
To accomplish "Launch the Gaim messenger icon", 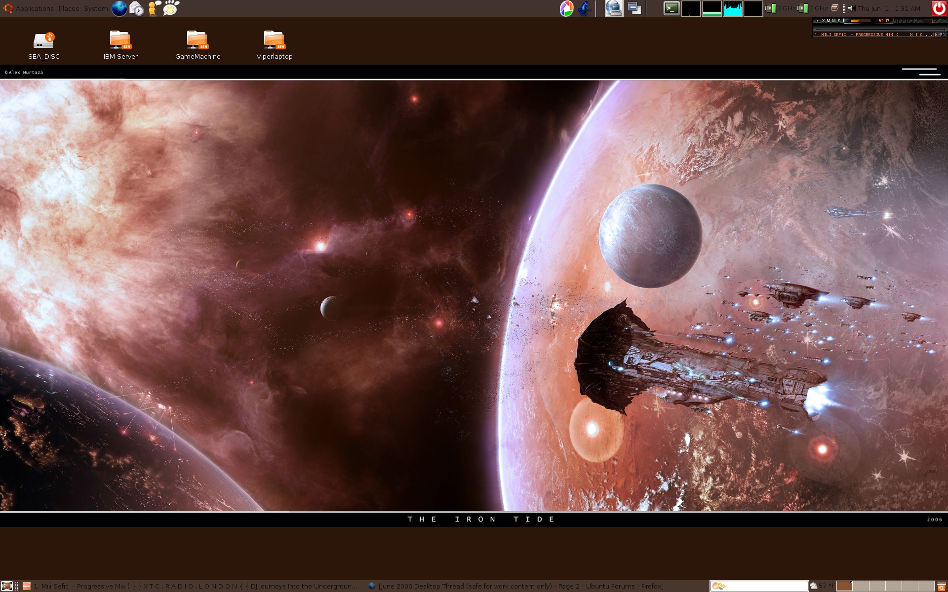I will click(x=154, y=8).
